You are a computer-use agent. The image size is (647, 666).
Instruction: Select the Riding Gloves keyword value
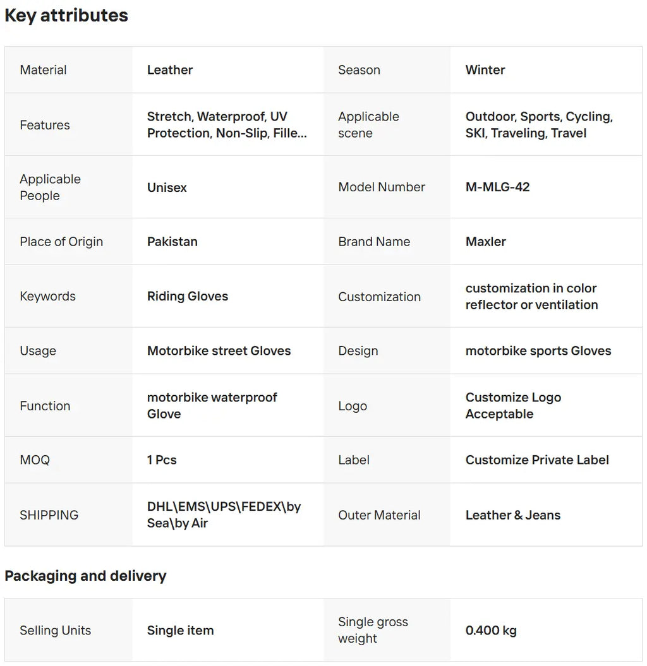[x=188, y=296]
